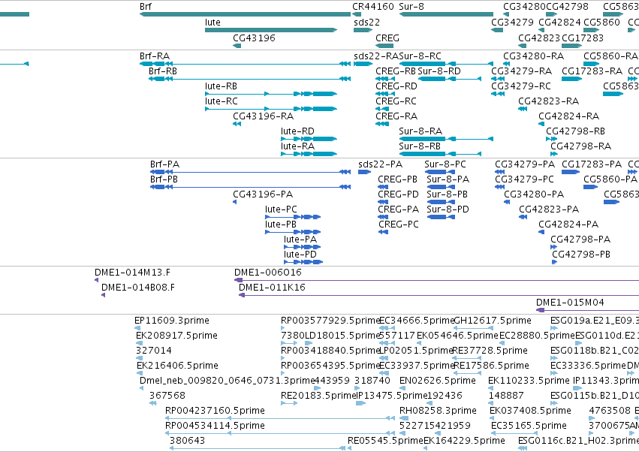Select the Brf-PA protein label
The width and height of the screenshot is (639, 452).
point(164,164)
